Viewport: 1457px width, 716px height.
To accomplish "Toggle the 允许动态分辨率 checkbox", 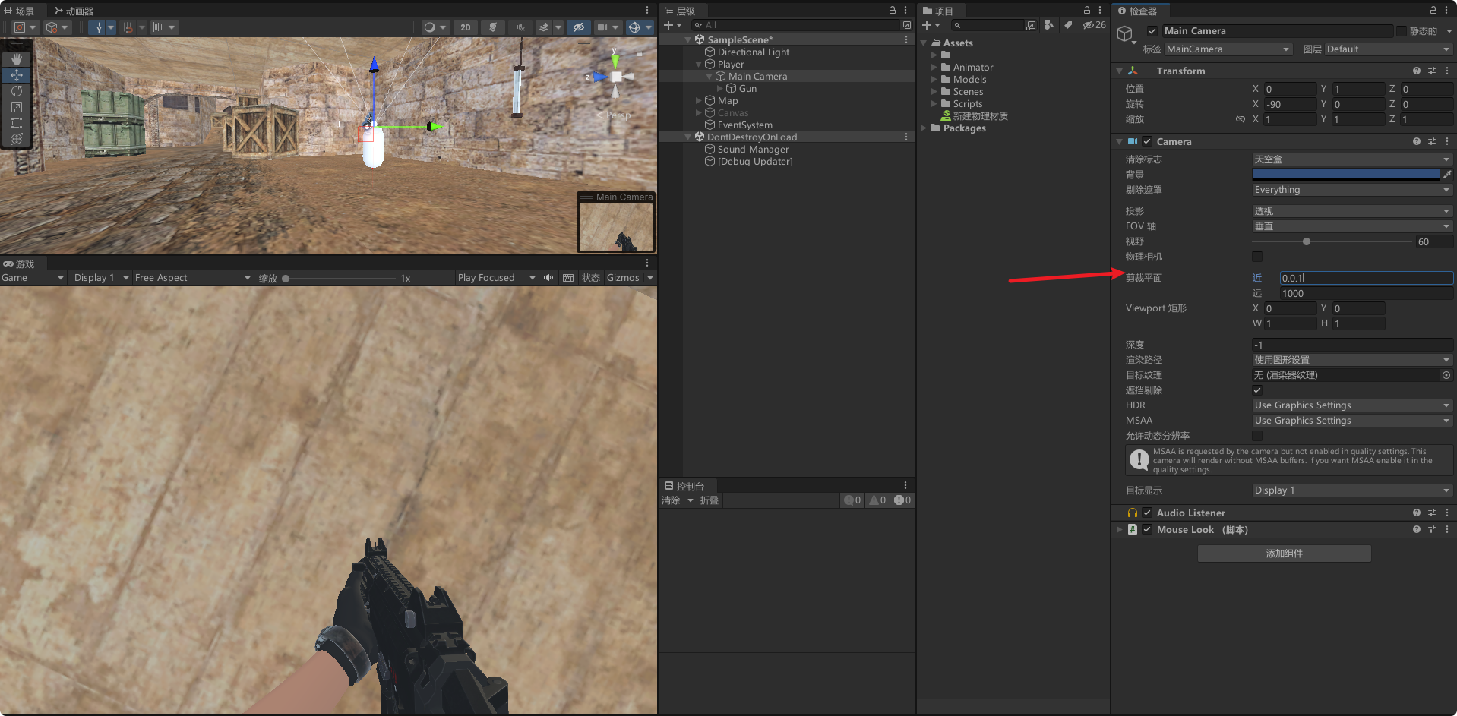I will pyautogui.click(x=1257, y=436).
